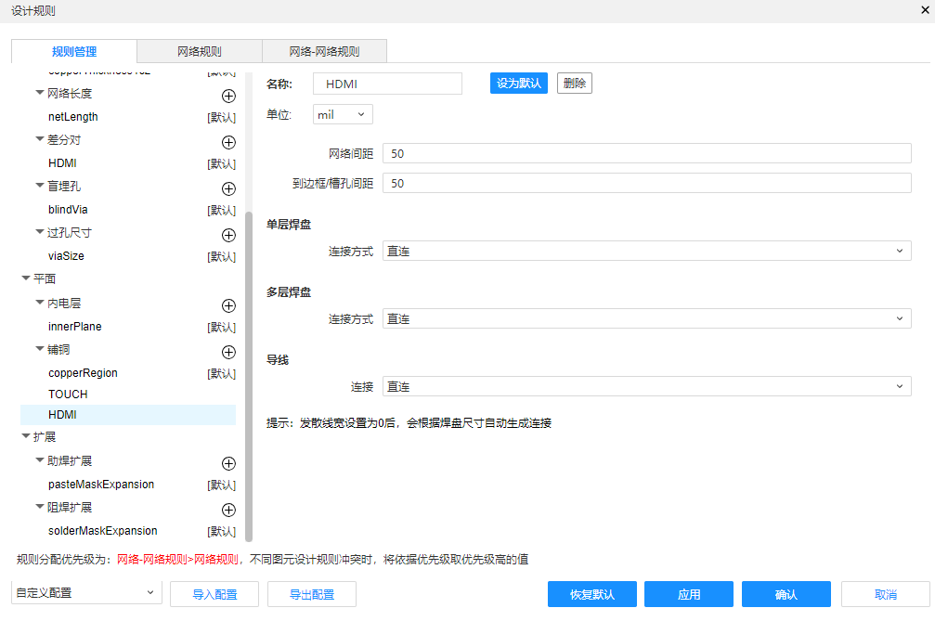Collapse the 助焊扩展 tree node
This screenshot has height=621, width=935.
40,460
